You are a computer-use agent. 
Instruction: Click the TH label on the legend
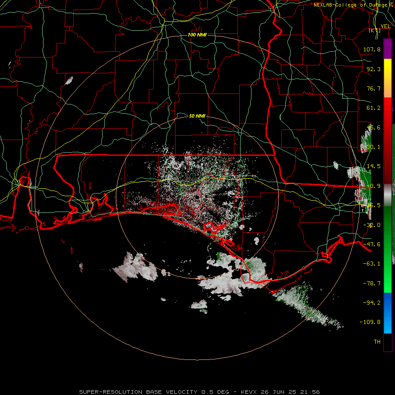(377, 342)
